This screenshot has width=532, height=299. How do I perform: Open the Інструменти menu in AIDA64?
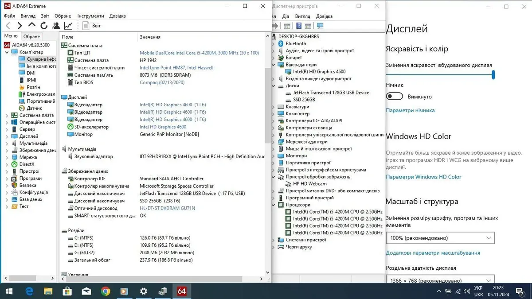tap(90, 16)
